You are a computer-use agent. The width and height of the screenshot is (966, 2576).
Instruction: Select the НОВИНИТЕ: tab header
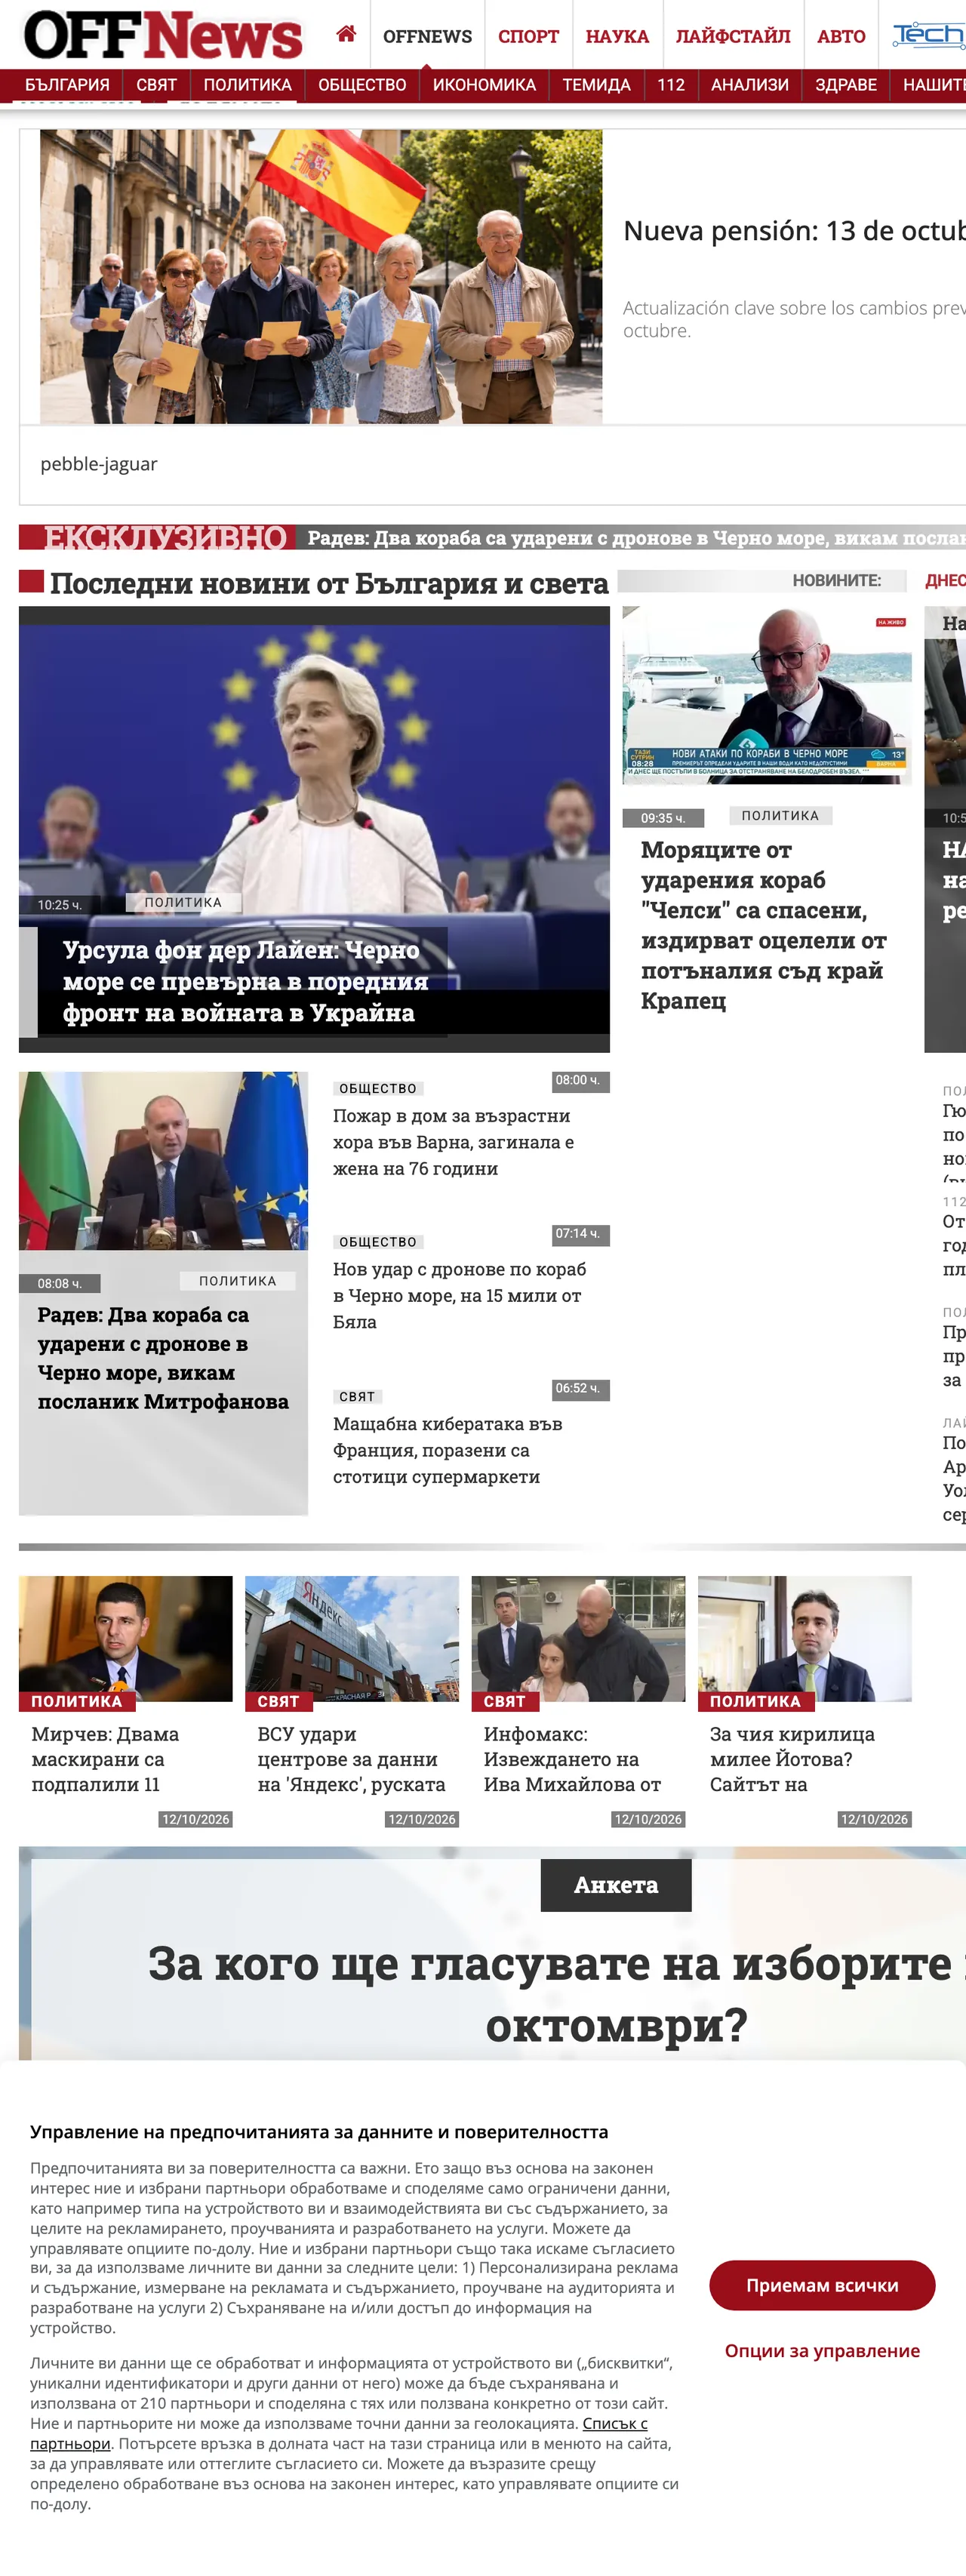(x=837, y=580)
